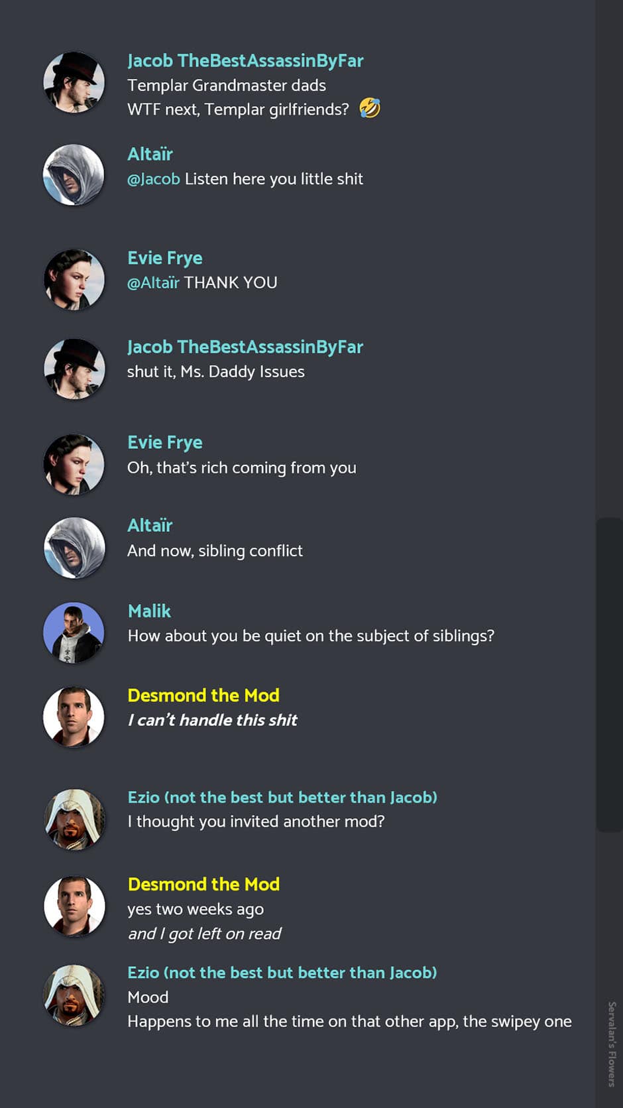The width and height of the screenshot is (623, 1108).
Task: Click the @Jacob mention in Altaïr's message
Action: click(154, 179)
